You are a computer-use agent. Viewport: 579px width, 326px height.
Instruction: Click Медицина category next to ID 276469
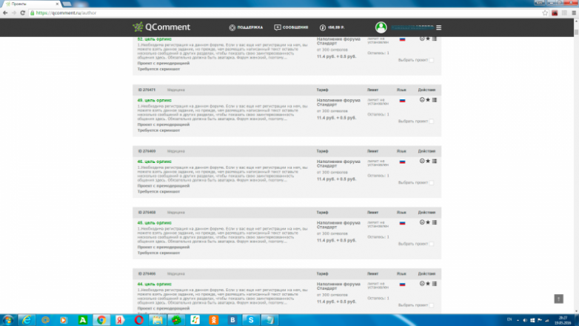(x=175, y=151)
